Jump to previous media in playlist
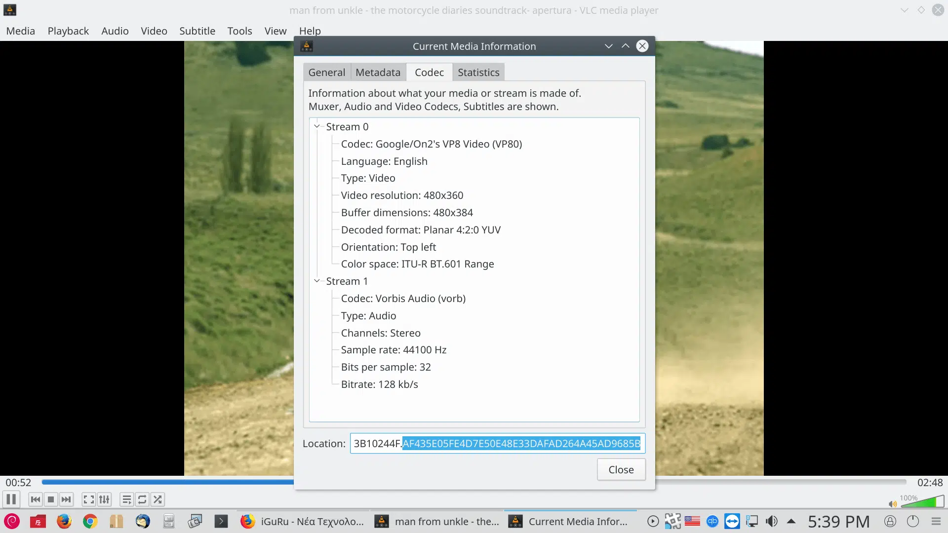Screen dimensions: 948x533 tap(35, 499)
